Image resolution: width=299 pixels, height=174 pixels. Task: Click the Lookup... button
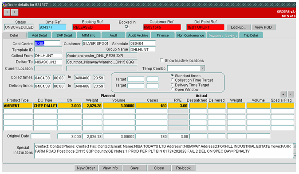[x=238, y=27]
